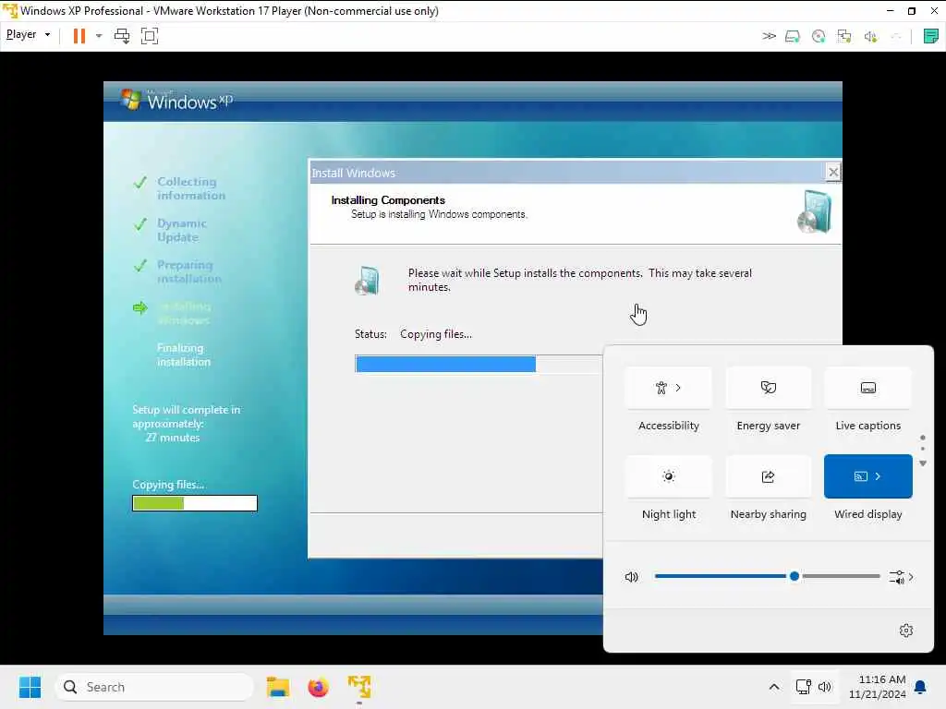Screen dimensions: 946x709
Task: Click the Preparing installation step text
Action: [188, 272]
